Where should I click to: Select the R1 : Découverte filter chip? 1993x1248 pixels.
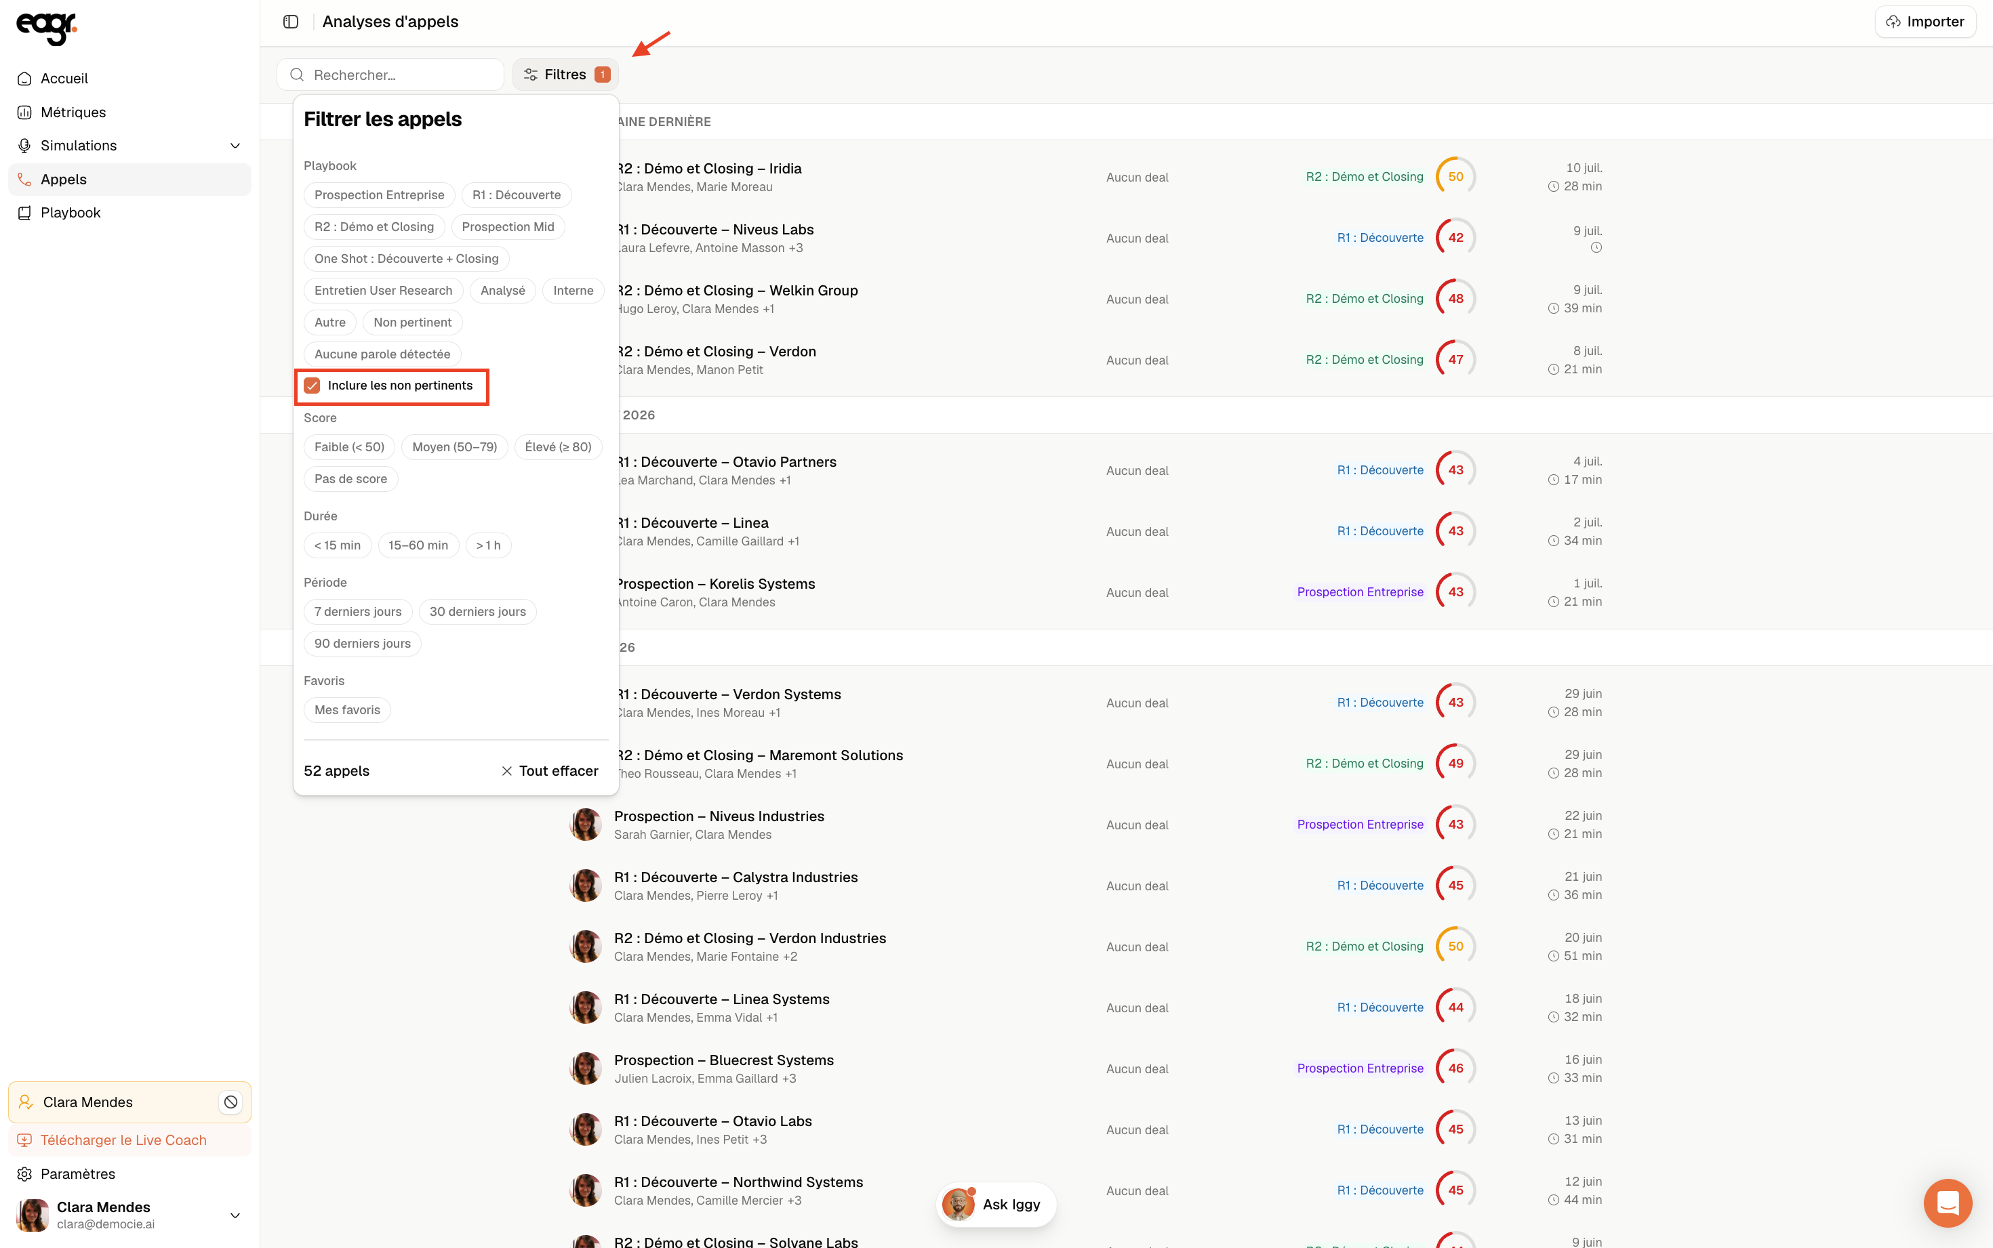(516, 195)
